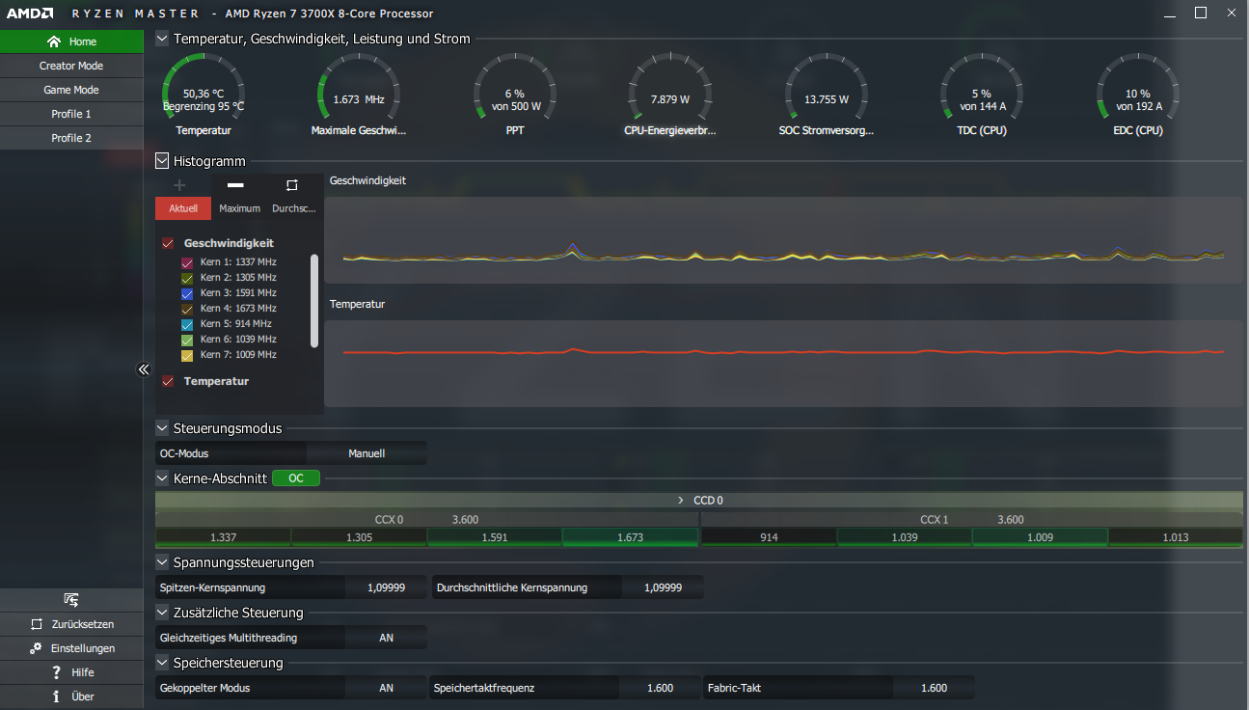1249x710 pixels.
Task: Click core bar showing 1.673
Action: (x=630, y=537)
